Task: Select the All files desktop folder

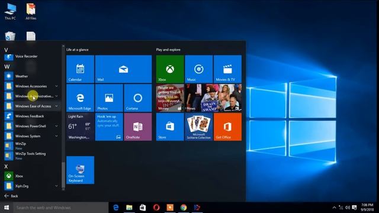Action: [31, 11]
